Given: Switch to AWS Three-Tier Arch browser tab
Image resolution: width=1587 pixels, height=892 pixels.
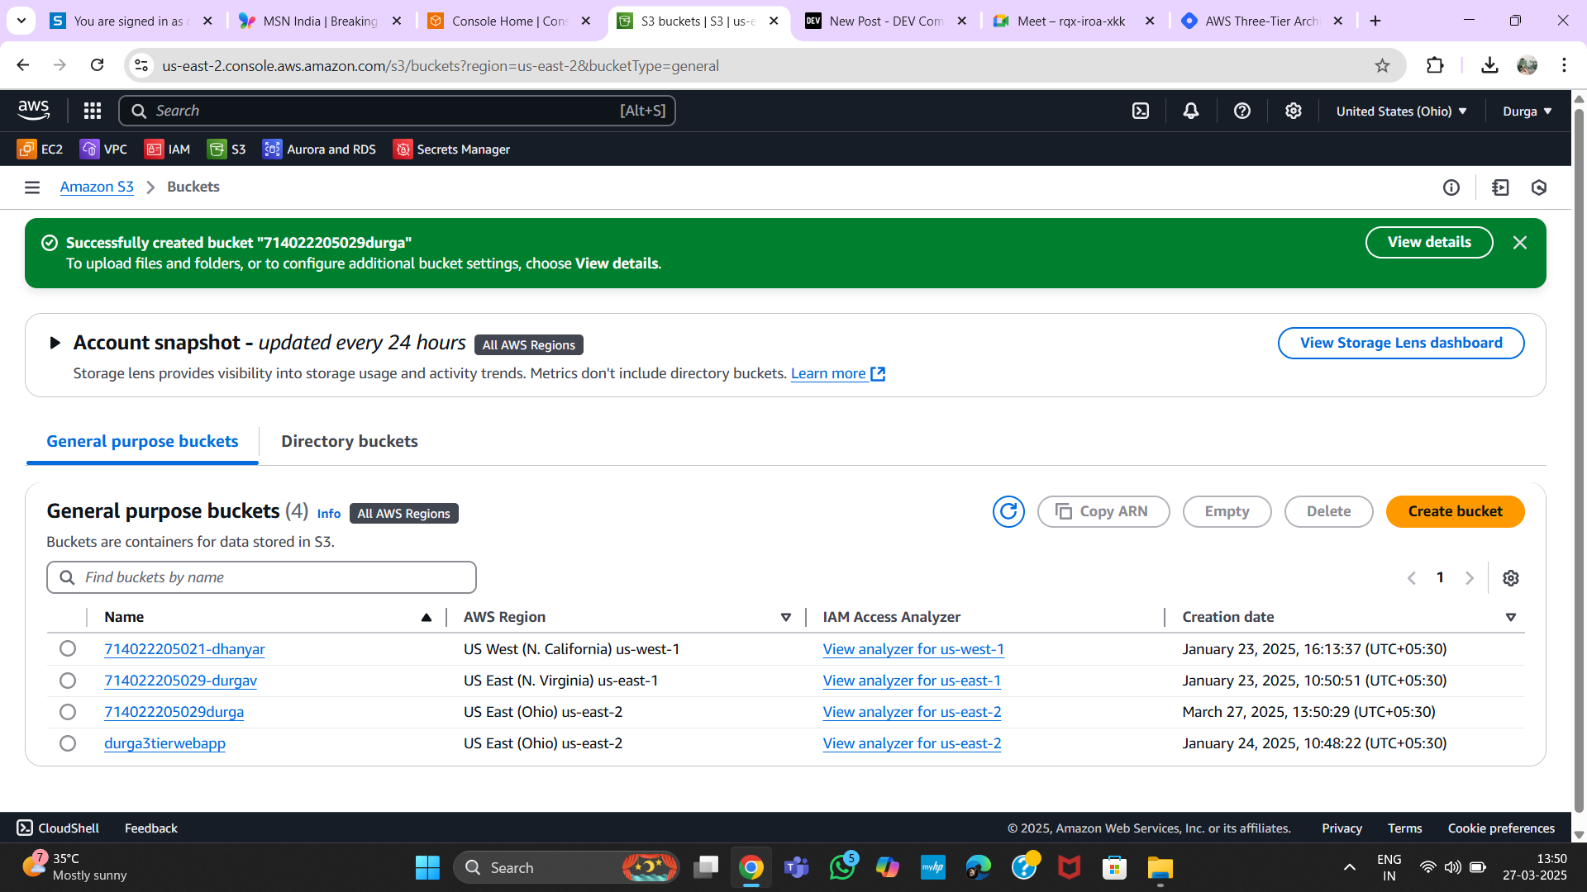Looking at the screenshot, I should click(x=1262, y=21).
